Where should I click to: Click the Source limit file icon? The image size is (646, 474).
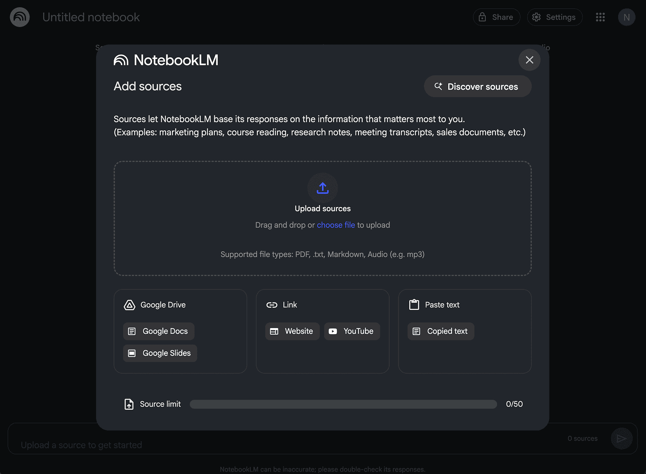129,404
